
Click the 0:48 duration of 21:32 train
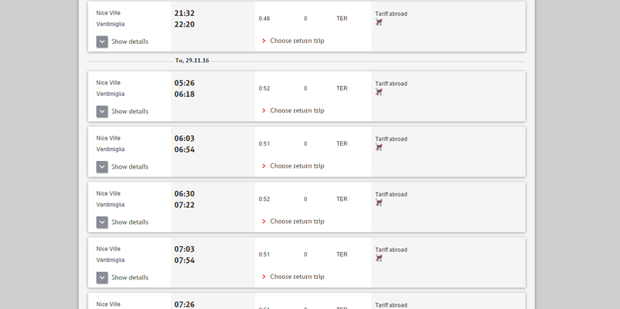[x=264, y=19]
